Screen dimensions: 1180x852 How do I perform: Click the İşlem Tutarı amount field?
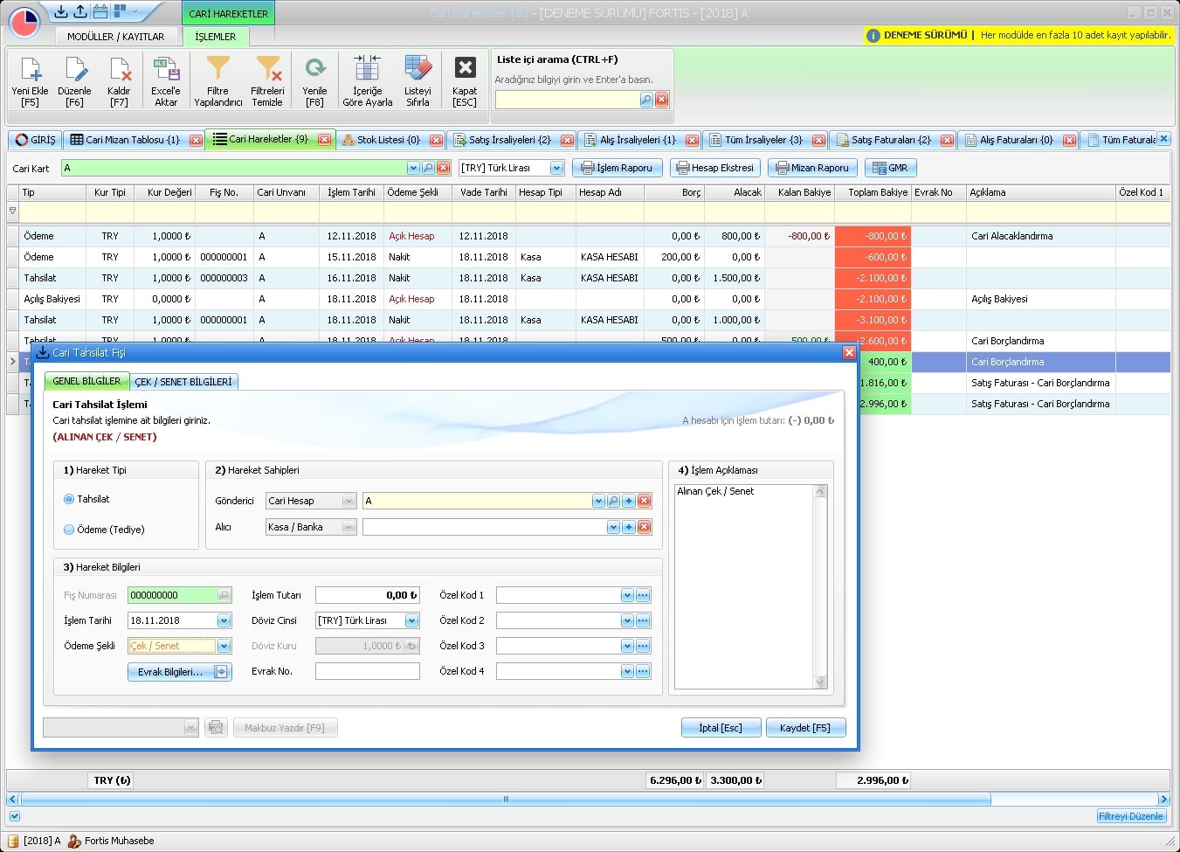367,595
